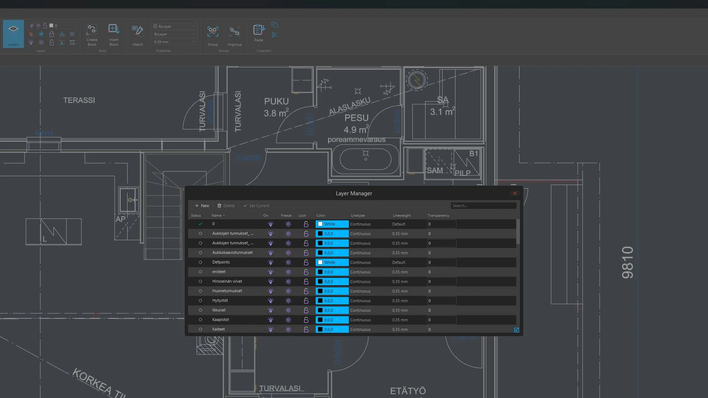Screen dimensions: 708x398
Task: Toggle Lock for Huonetunnukset layer
Action: [x=306, y=291]
